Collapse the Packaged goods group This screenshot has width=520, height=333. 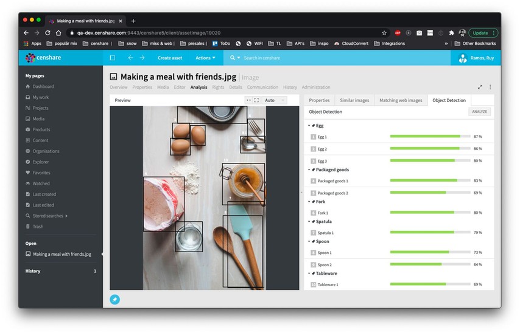308,170
